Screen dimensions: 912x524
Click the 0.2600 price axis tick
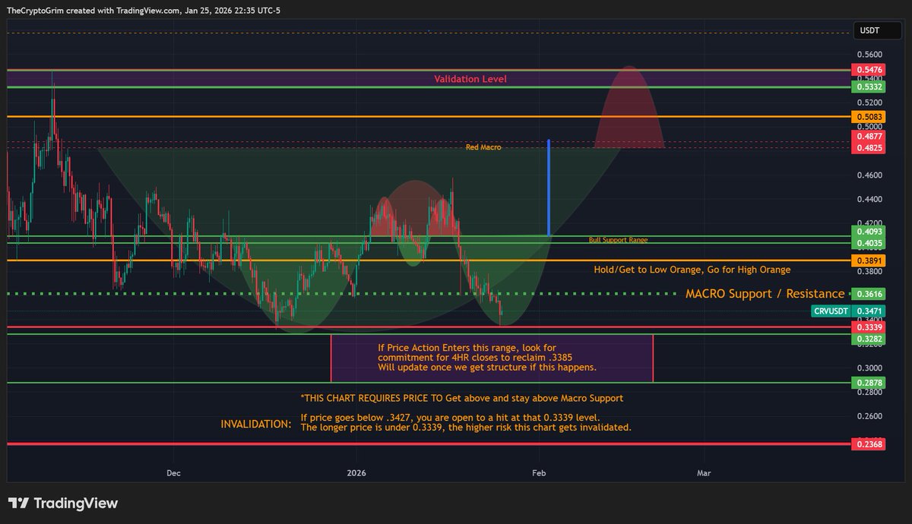tap(869, 416)
